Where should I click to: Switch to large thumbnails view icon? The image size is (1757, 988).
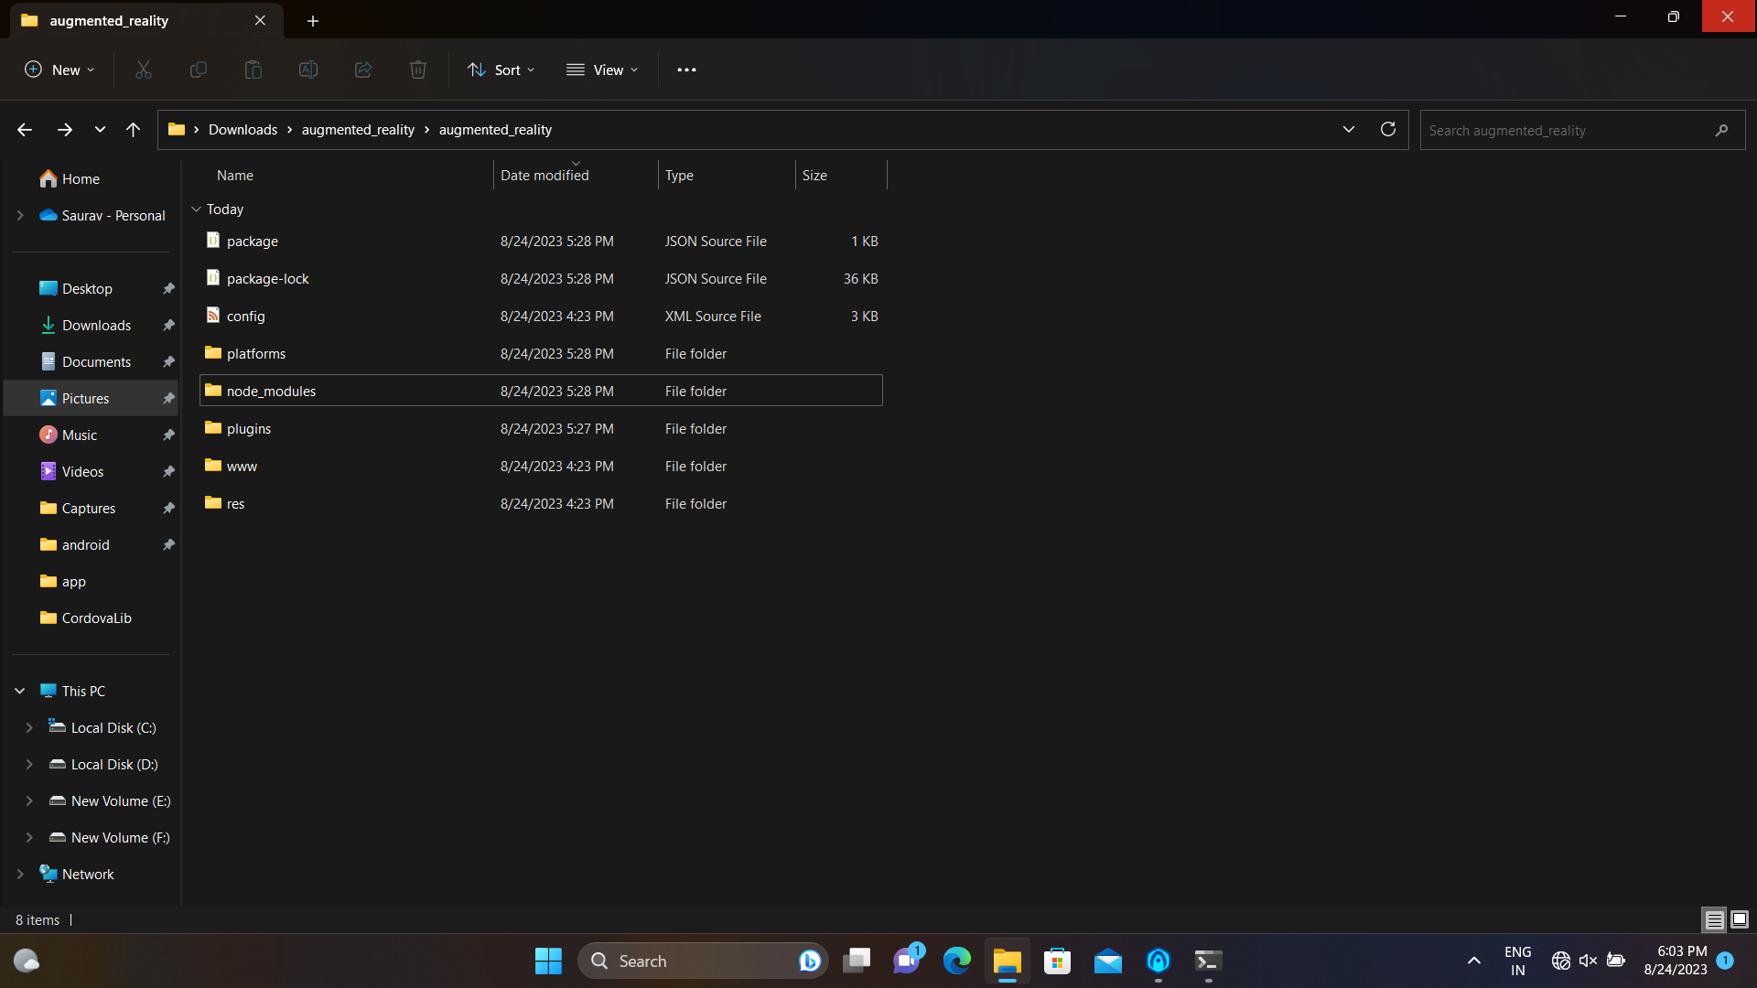1740,919
